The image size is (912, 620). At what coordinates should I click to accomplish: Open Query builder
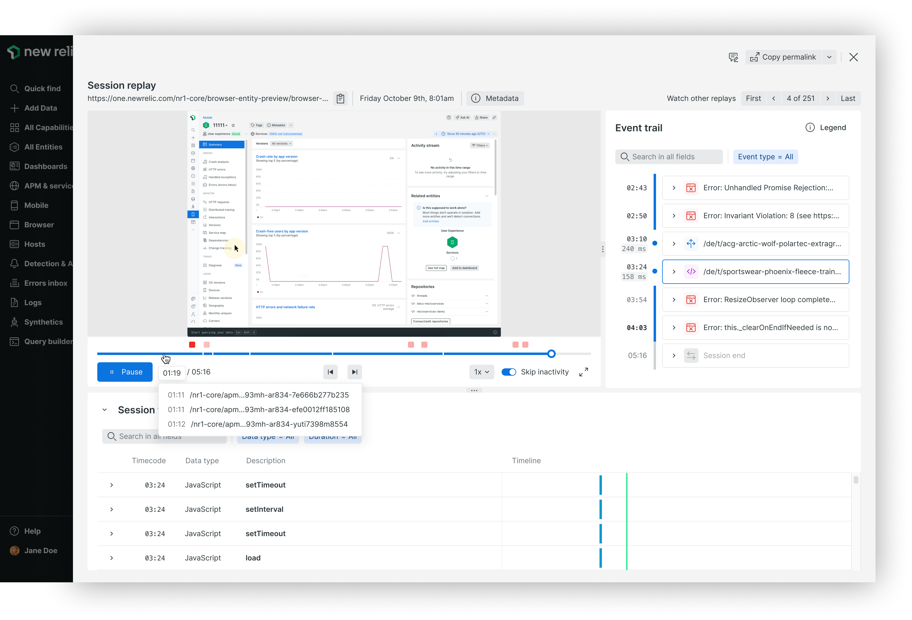pyautogui.click(x=41, y=341)
